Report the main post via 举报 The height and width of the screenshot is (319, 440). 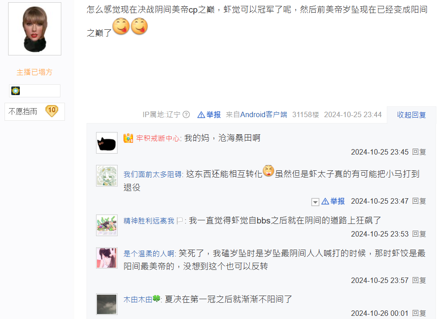(x=209, y=114)
